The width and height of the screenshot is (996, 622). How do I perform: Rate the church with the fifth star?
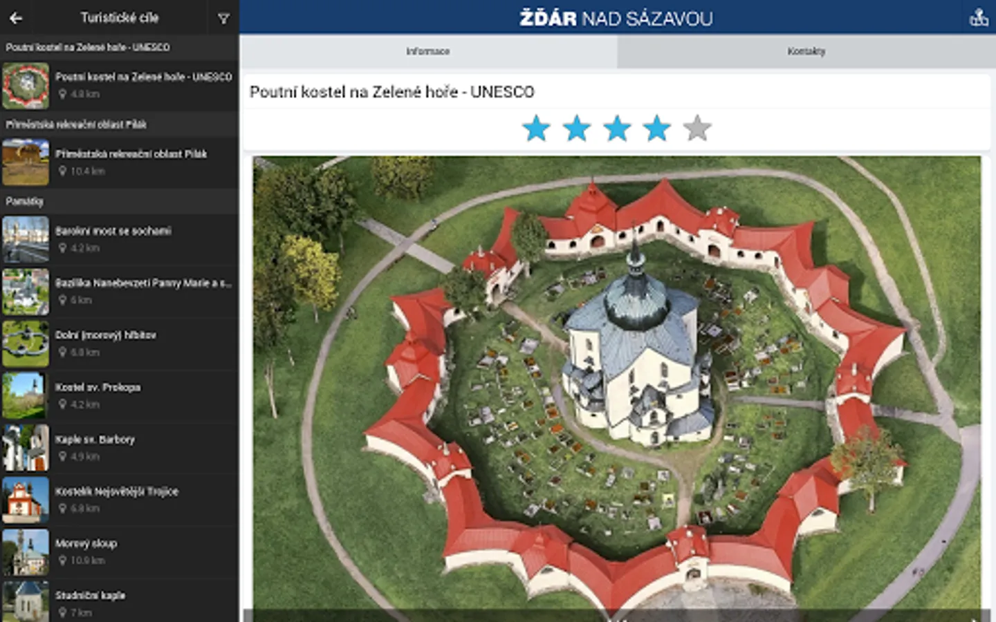coord(697,128)
